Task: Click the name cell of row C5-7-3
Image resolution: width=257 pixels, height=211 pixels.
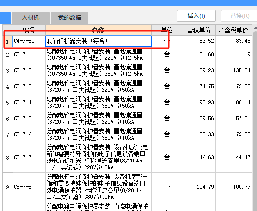Action: pos(98,87)
